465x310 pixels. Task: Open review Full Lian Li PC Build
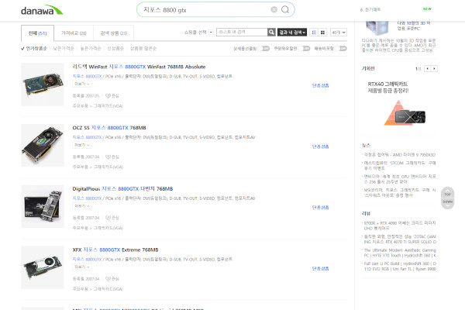(x=399, y=266)
